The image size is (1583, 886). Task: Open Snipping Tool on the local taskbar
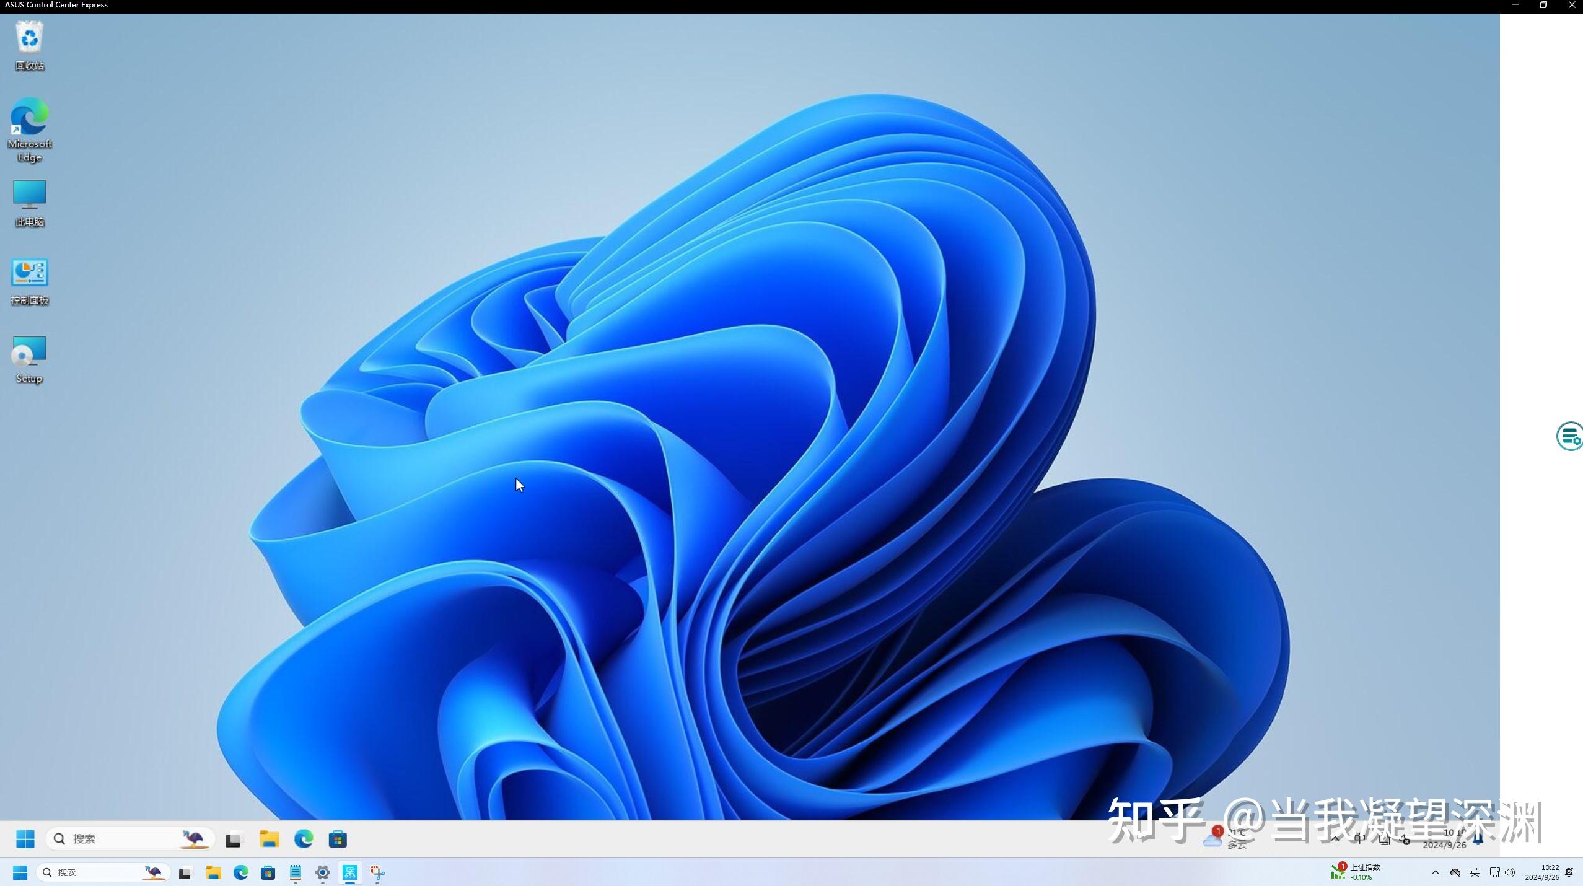click(377, 872)
